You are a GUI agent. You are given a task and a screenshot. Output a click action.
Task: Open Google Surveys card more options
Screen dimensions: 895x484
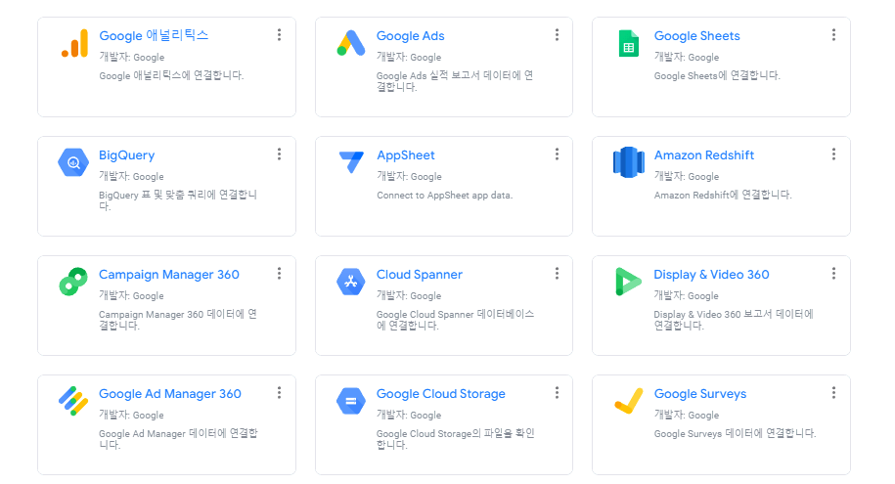(833, 393)
